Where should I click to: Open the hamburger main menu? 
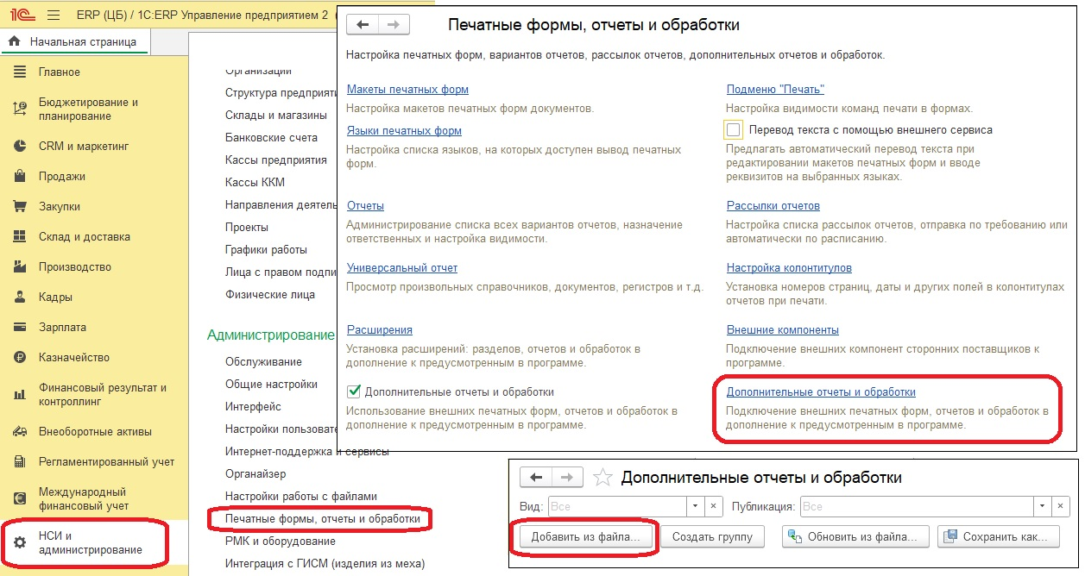(x=54, y=16)
